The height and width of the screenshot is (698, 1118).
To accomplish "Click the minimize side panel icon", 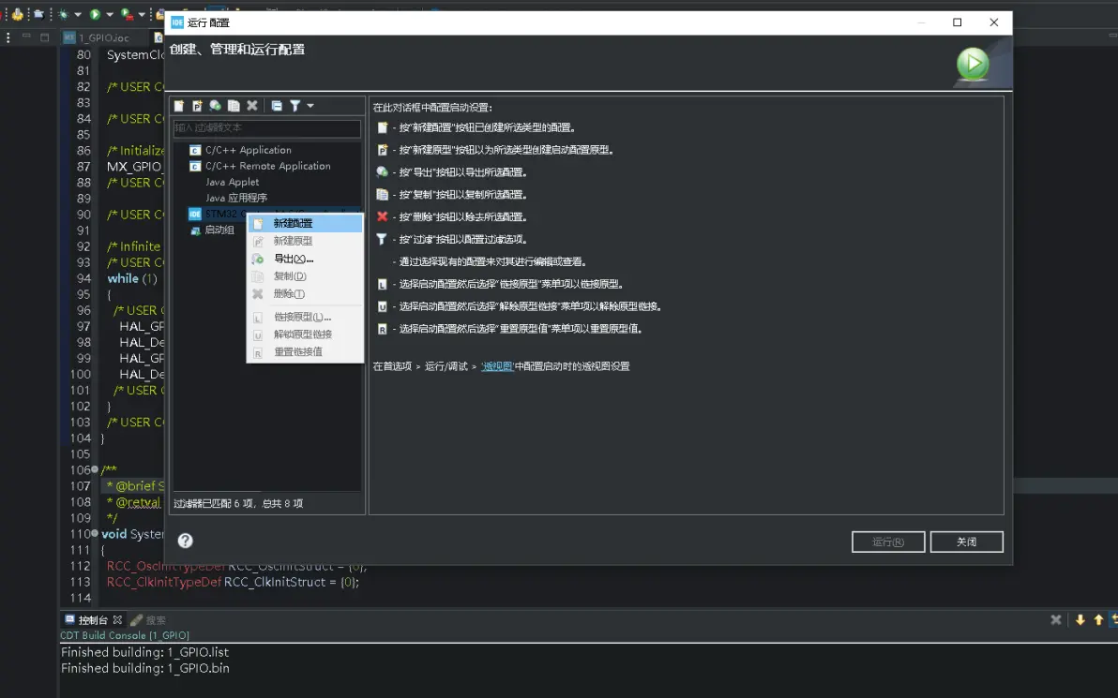I will (26, 37).
